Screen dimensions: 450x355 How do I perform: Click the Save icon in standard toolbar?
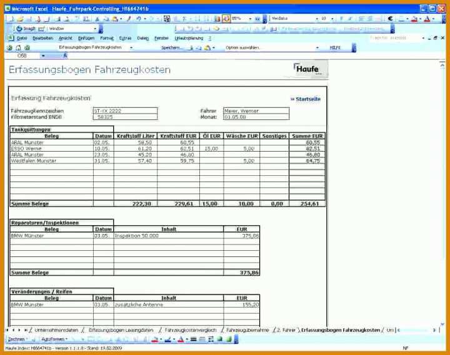(x=29, y=19)
